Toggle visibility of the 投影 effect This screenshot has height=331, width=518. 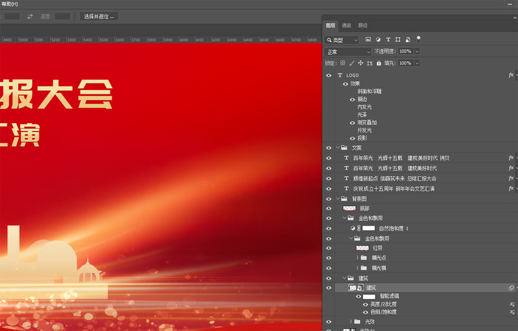tap(352, 138)
